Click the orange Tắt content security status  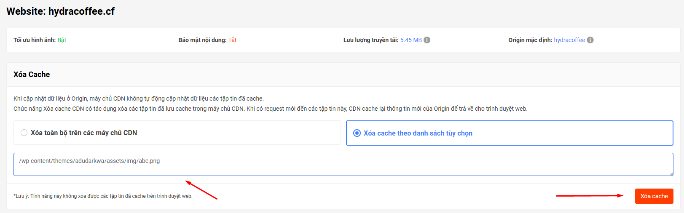[x=233, y=40]
